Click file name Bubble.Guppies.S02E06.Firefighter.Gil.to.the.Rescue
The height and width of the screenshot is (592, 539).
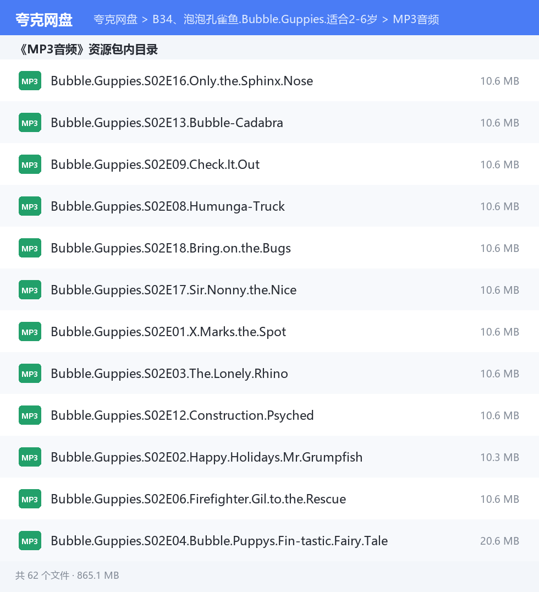[x=199, y=499]
